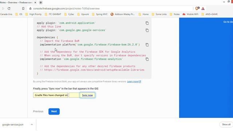The width and height of the screenshot is (233, 131).
Task: Click the Next button
Action: [54, 111]
